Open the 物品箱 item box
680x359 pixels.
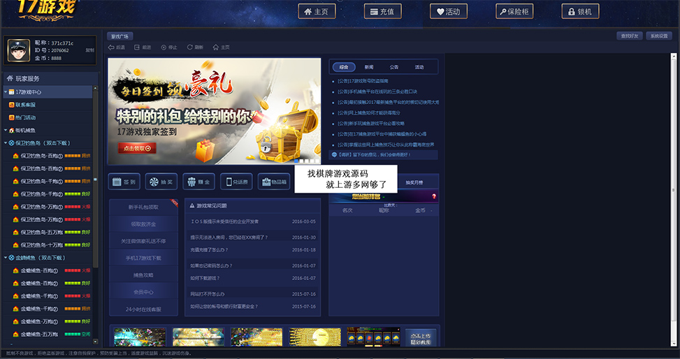point(273,182)
